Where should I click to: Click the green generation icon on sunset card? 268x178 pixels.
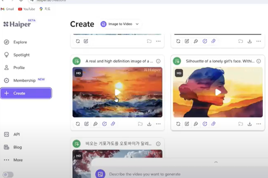coord(77,61)
